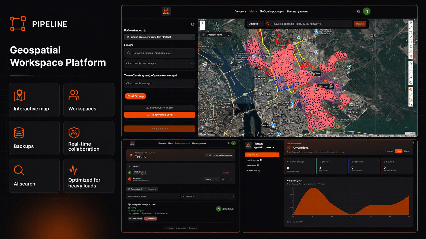Open Налаштування menu in map window

297,11
